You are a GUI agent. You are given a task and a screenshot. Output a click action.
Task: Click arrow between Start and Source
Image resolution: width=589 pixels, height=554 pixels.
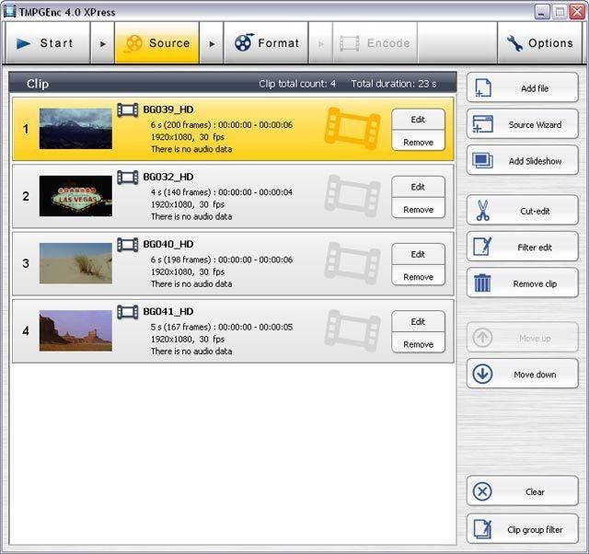coord(102,43)
